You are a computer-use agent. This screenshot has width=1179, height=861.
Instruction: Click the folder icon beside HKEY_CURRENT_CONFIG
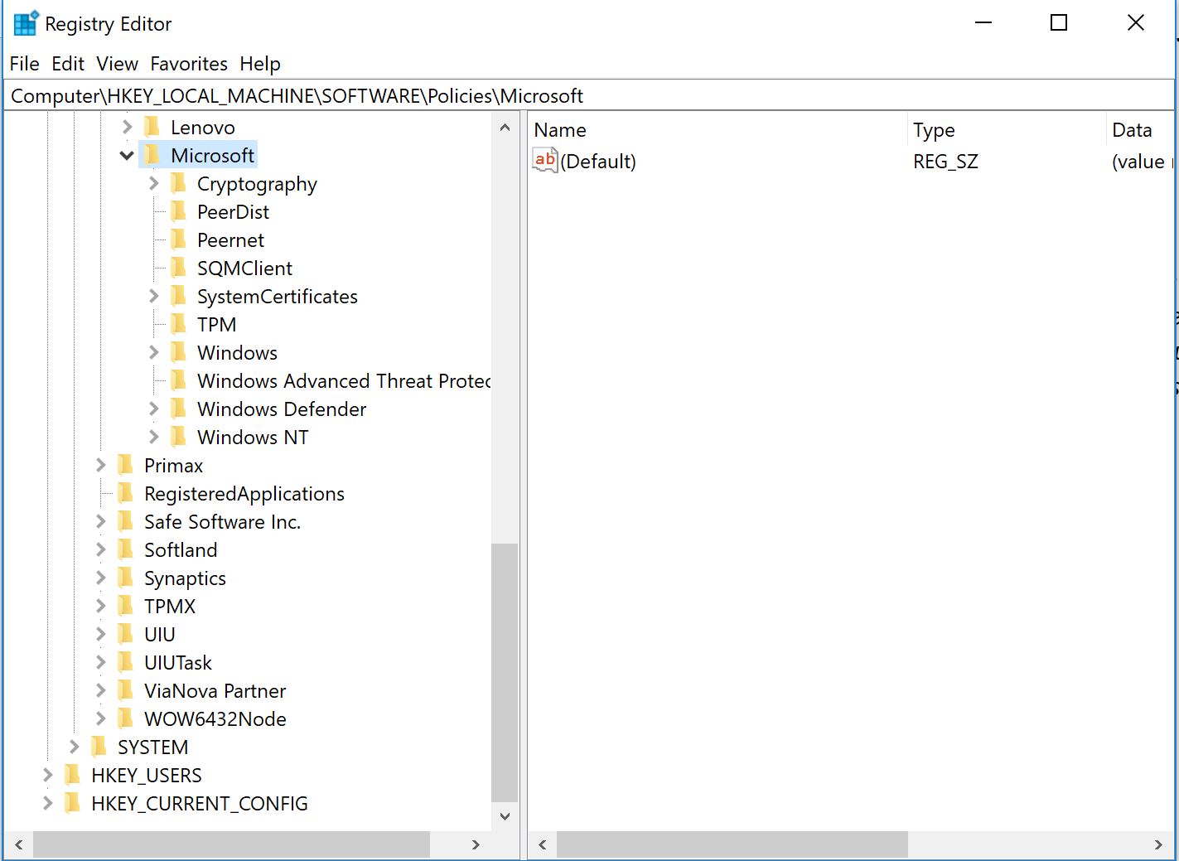click(72, 803)
